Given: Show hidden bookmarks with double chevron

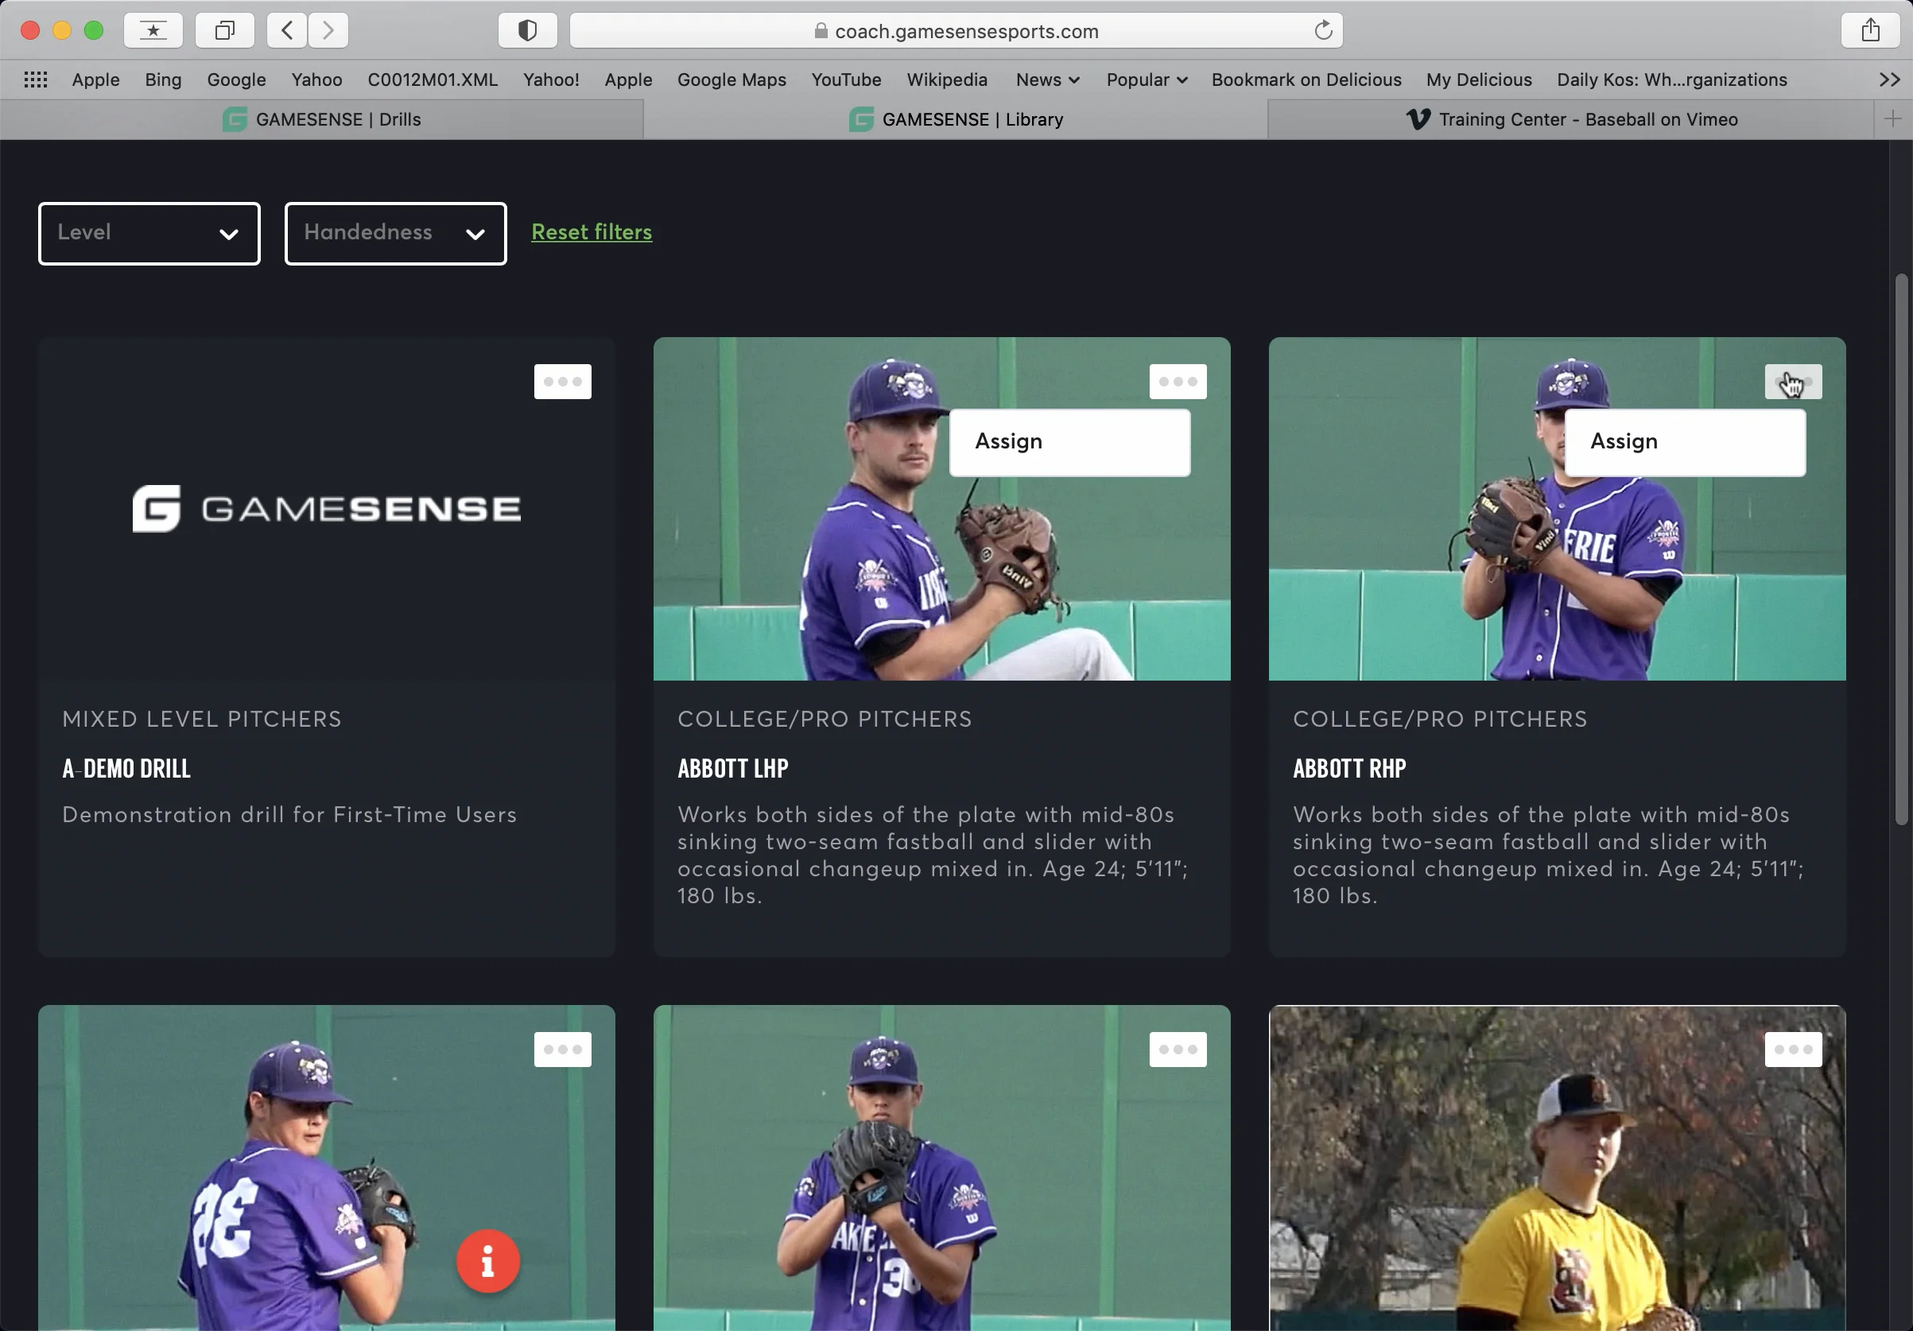Looking at the screenshot, I should 1889,80.
